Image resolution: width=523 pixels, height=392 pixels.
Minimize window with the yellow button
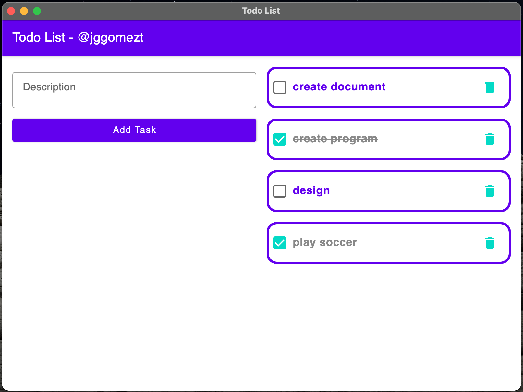click(x=24, y=11)
